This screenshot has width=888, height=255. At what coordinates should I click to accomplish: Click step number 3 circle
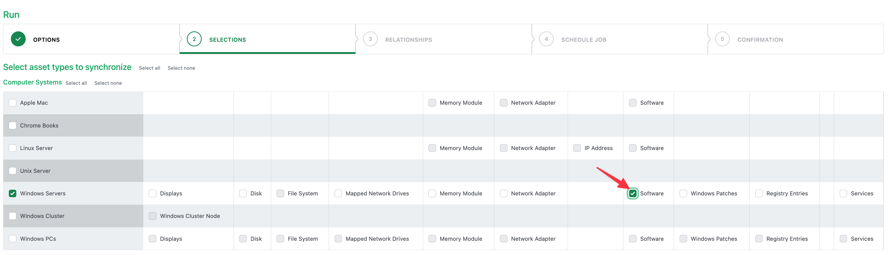pyautogui.click(x=370, y=39)
